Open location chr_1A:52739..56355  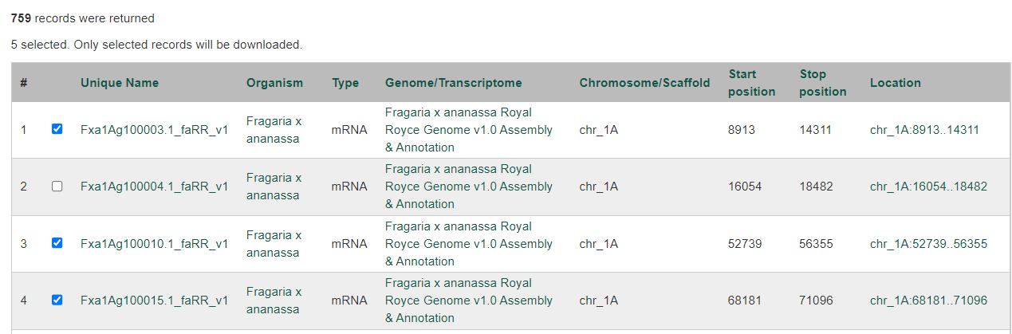coord(928,244)
